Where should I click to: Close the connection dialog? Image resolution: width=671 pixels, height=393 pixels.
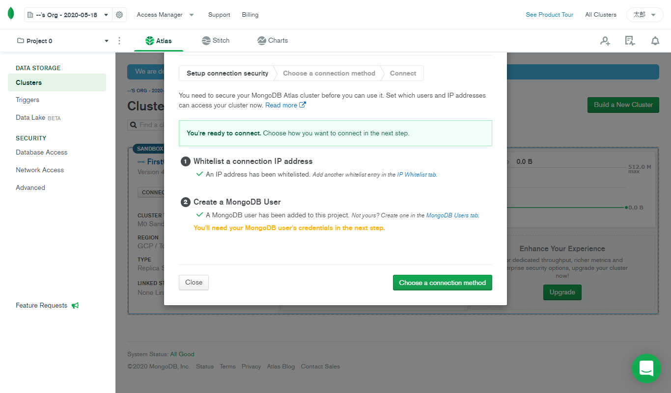click(x=194, y=282)
